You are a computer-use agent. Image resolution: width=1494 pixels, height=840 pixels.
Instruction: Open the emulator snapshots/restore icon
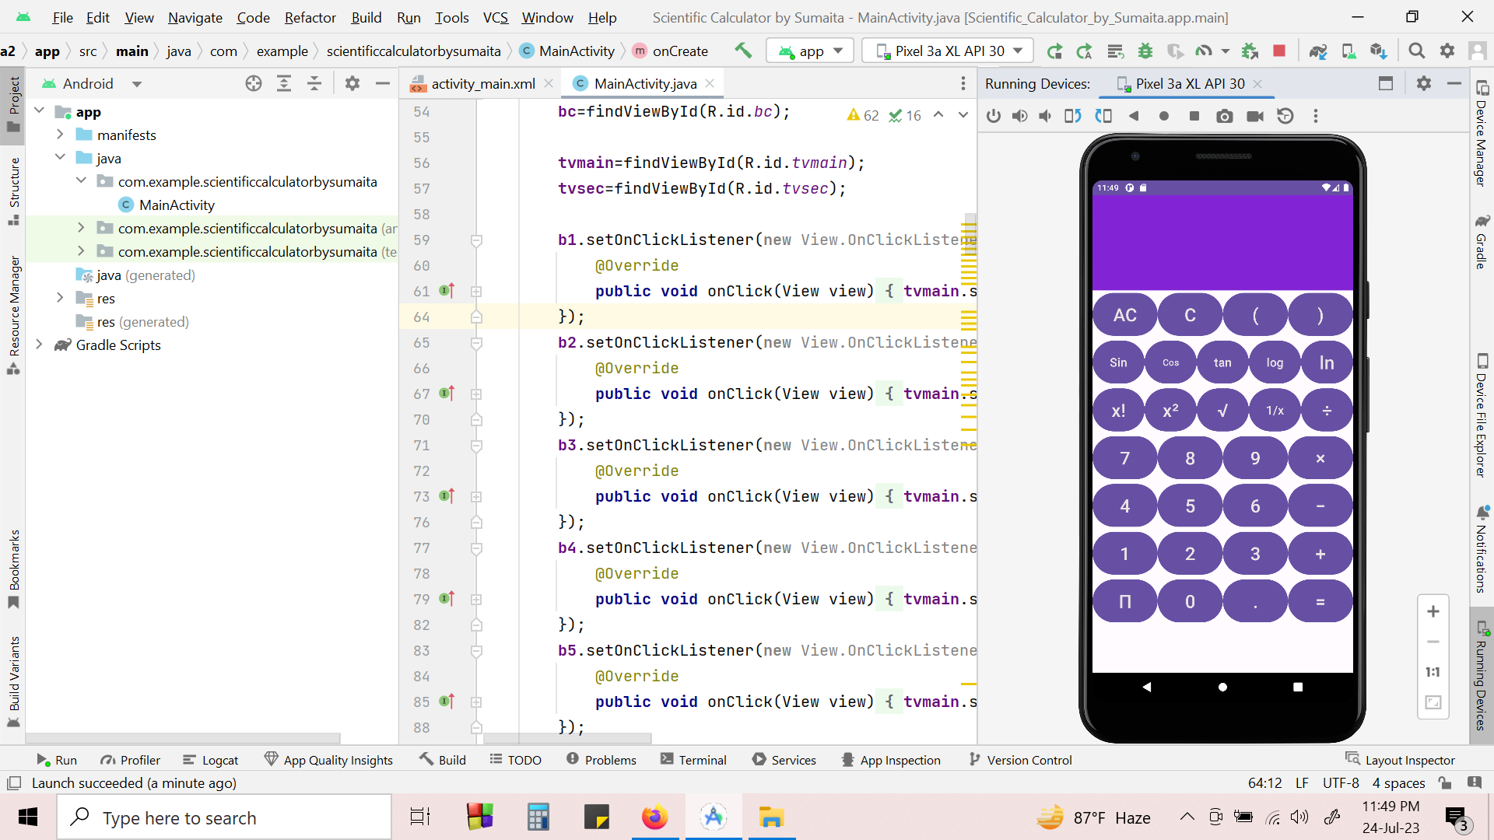click(1285, 116)
